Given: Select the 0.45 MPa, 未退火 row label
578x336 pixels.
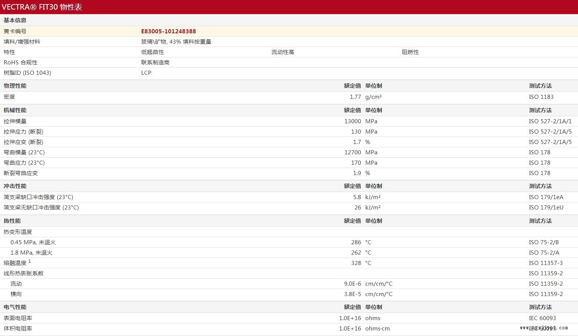Looking at the screenshot, I should [x=33, y=242].
